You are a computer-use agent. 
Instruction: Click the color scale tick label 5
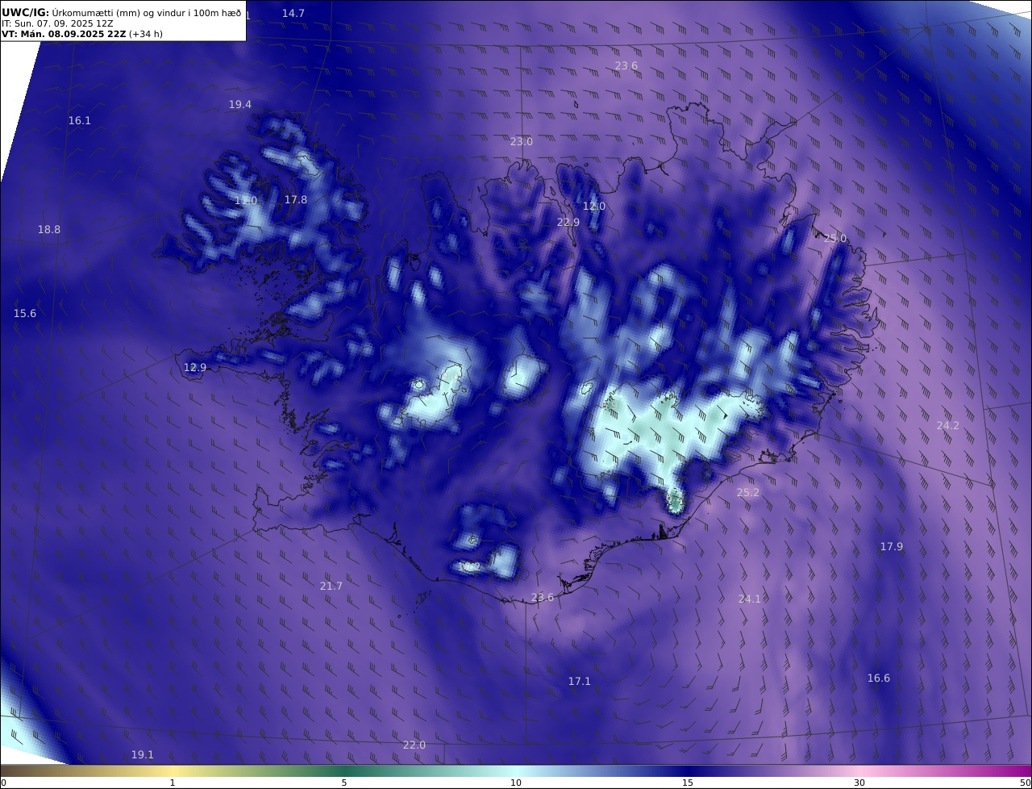[344, 783]
